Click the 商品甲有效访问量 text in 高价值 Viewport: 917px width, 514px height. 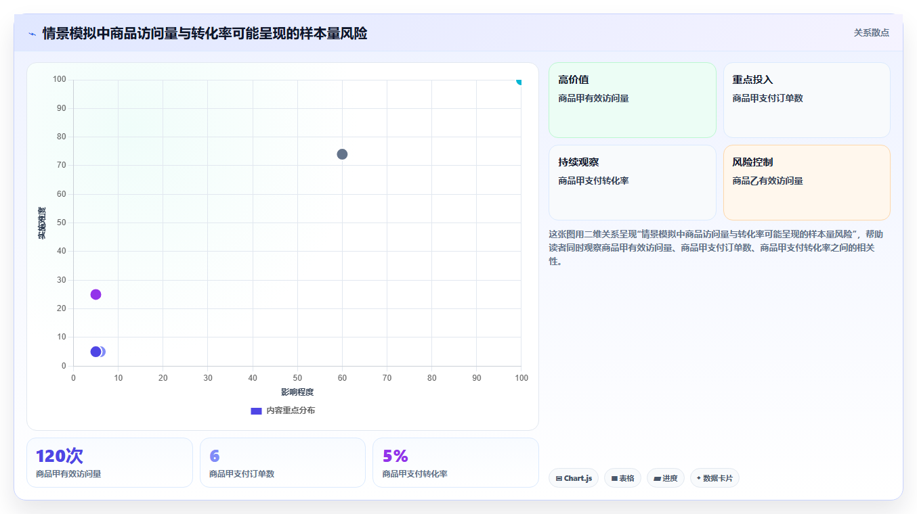593,99
